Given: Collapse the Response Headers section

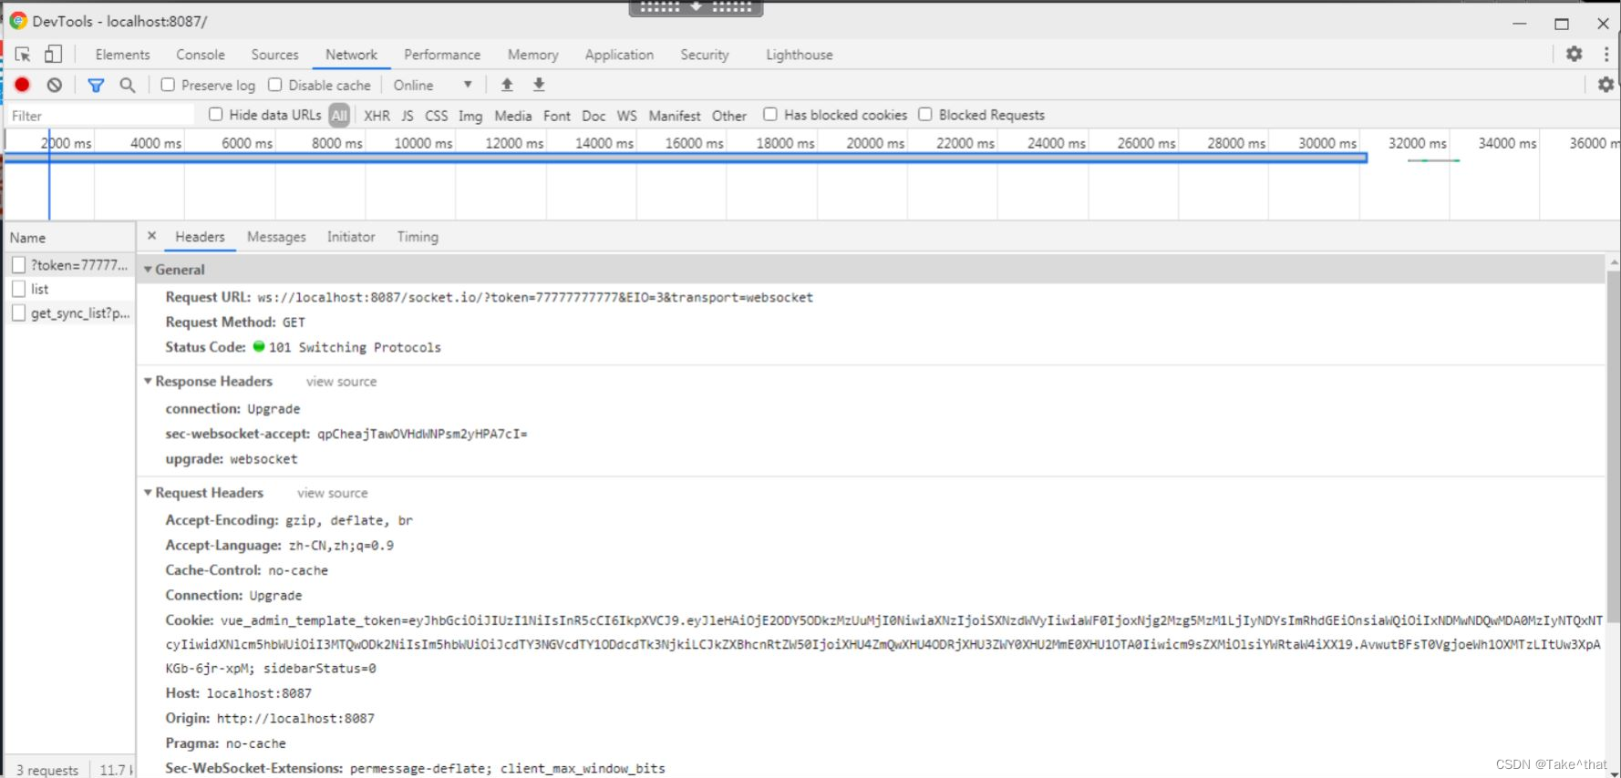Looking at the screenshot, I should click(148, 381).
